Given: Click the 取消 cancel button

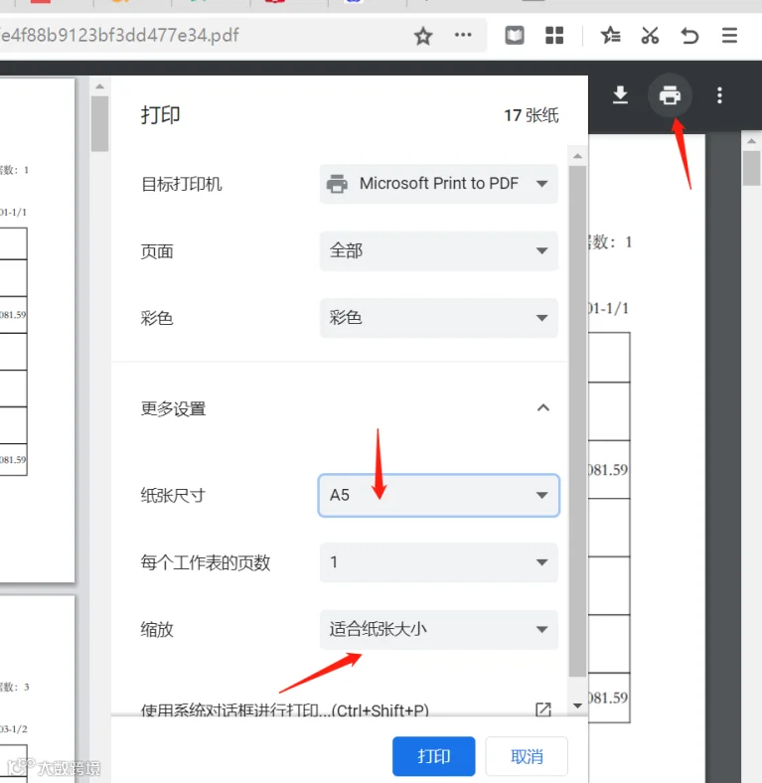Looking at the screenshot, I should pos(527,756).
